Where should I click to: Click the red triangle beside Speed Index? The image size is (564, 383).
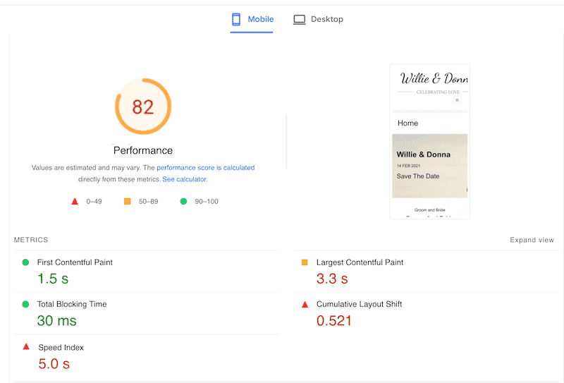pyautogui.click(x=26, y=346)
